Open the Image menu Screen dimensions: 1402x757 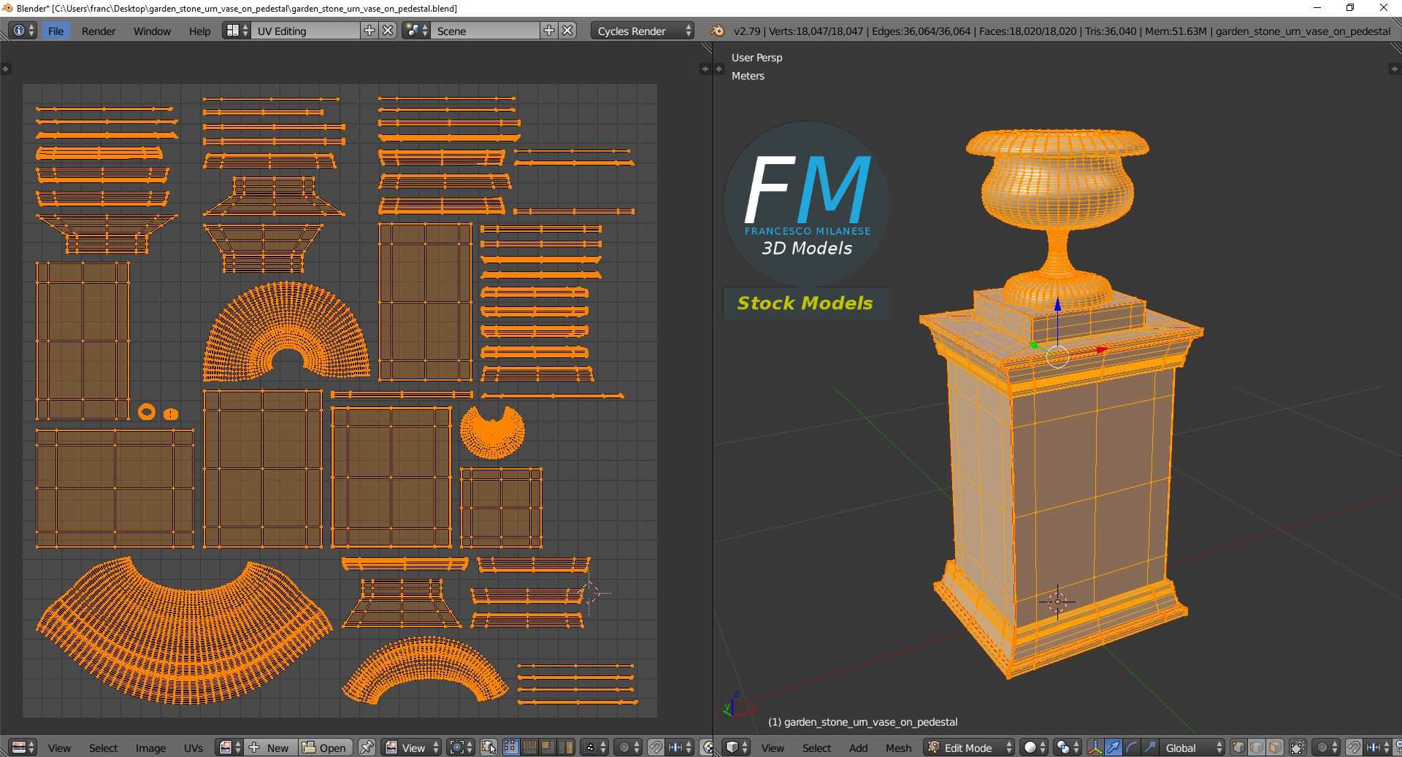150,748
